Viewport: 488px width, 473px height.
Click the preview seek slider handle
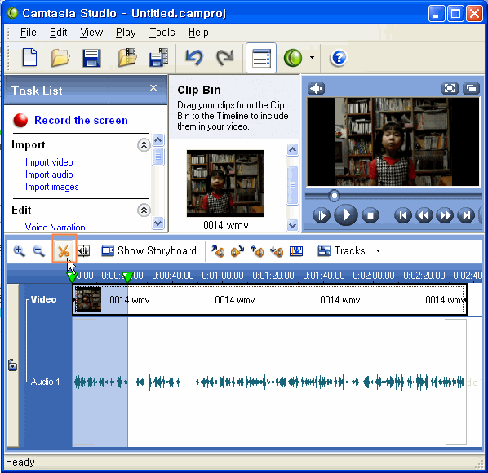tap(335, 196)
